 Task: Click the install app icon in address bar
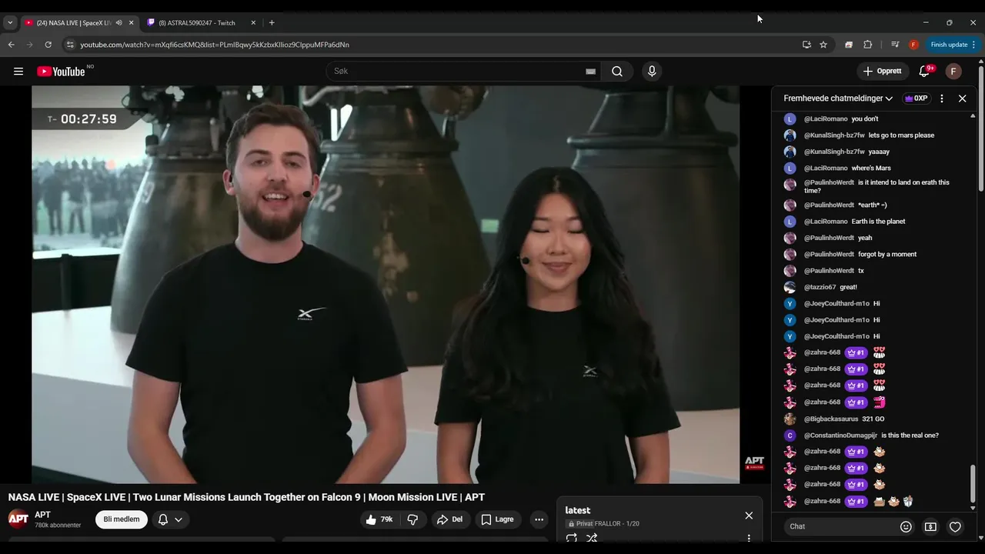806,45
